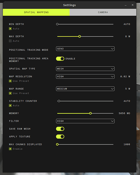Viewport: 140px width, 175px height.
Task: Click the Memory slider handle
Action: 90,113
